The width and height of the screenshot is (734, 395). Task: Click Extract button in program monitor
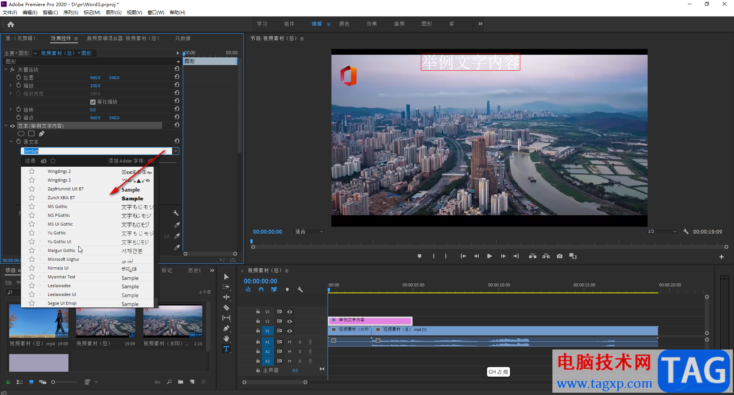pyautogui.click(x=546, y=256)
